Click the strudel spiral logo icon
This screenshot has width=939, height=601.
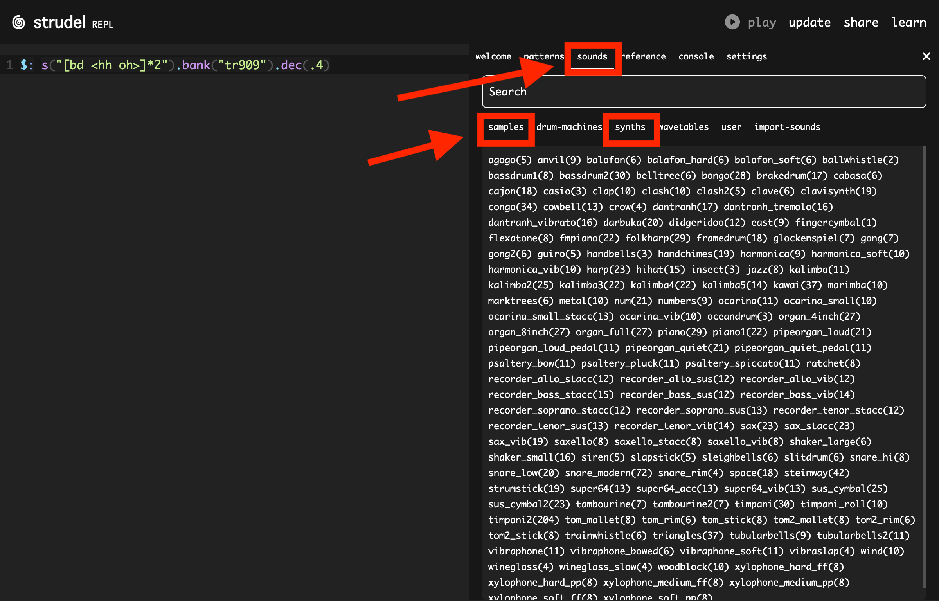tap(19, 23)
